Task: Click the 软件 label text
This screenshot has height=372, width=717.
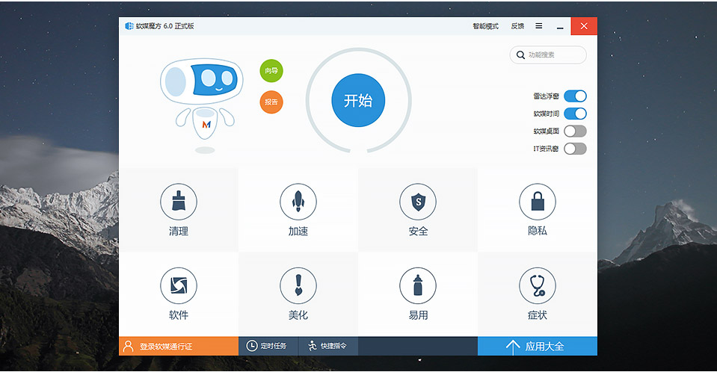Action: coord(179,315)
